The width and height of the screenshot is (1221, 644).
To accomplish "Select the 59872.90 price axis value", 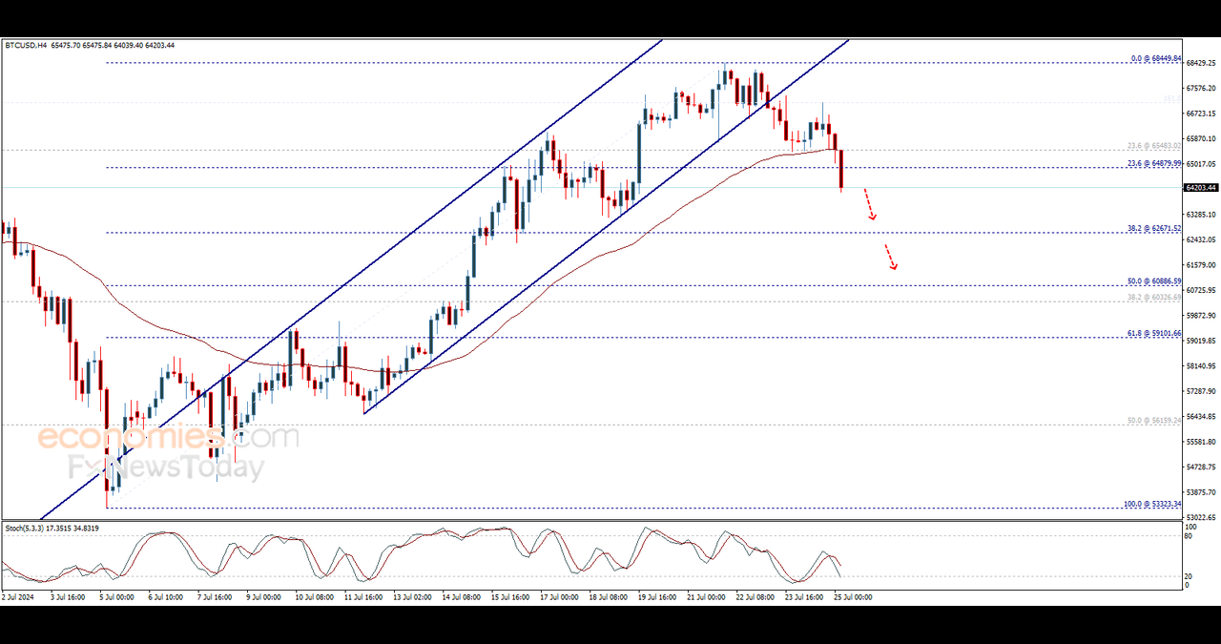I will [1202, 316].
